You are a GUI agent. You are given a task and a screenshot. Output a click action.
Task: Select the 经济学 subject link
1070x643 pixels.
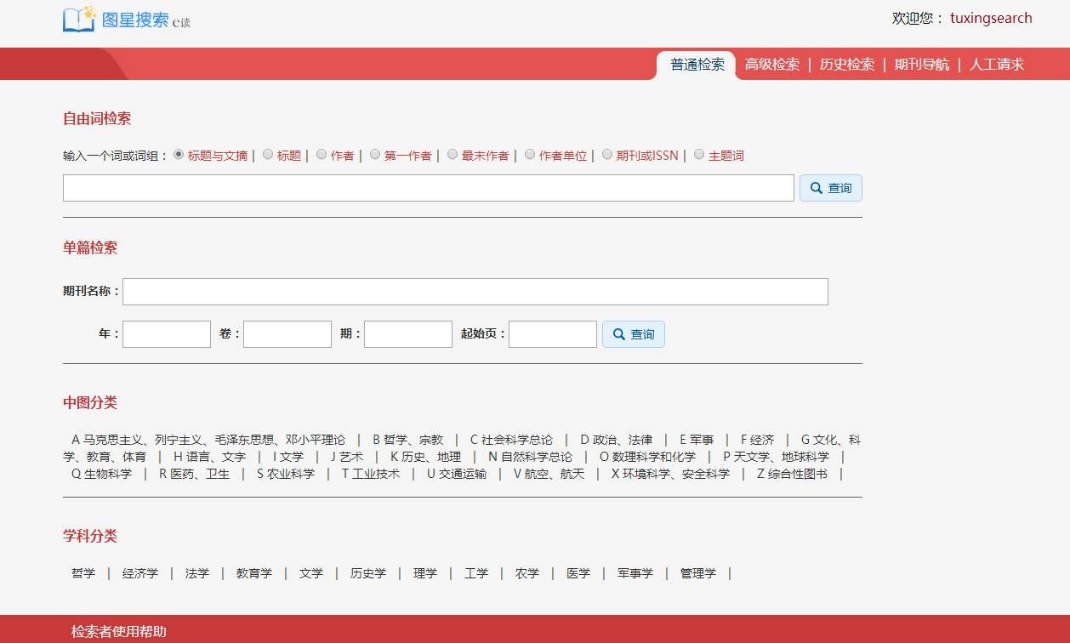[x=140, y=573]
